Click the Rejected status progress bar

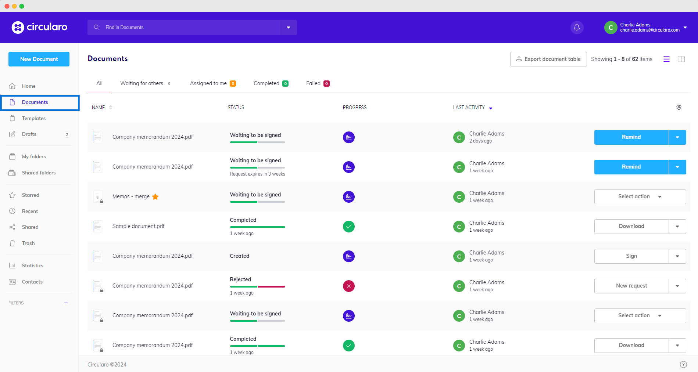[x=257, y=286]
